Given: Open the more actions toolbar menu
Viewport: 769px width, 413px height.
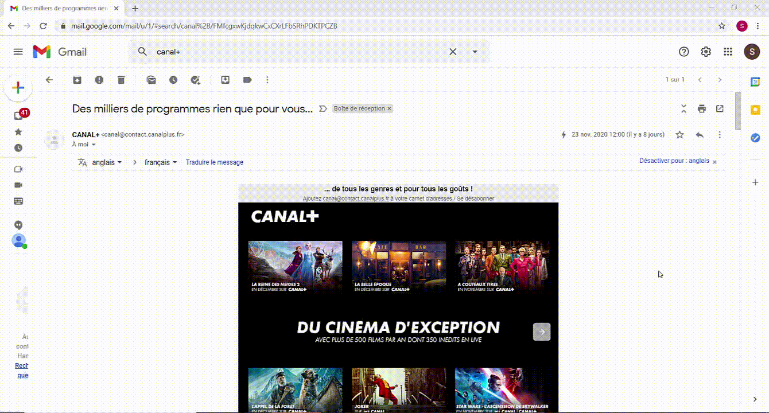Looking at the screenshot, I should (x=267, y=80).
